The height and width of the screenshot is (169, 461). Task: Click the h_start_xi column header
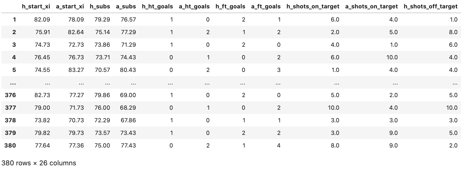pyautogui.click(x=36, y=7)
